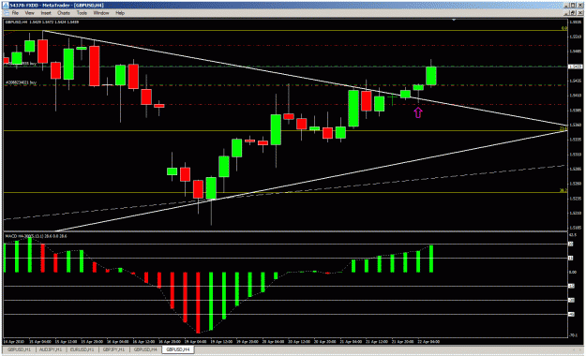Close the MetaTrader window
Viewport: 586px width, 356px height.
pos(580,6)
